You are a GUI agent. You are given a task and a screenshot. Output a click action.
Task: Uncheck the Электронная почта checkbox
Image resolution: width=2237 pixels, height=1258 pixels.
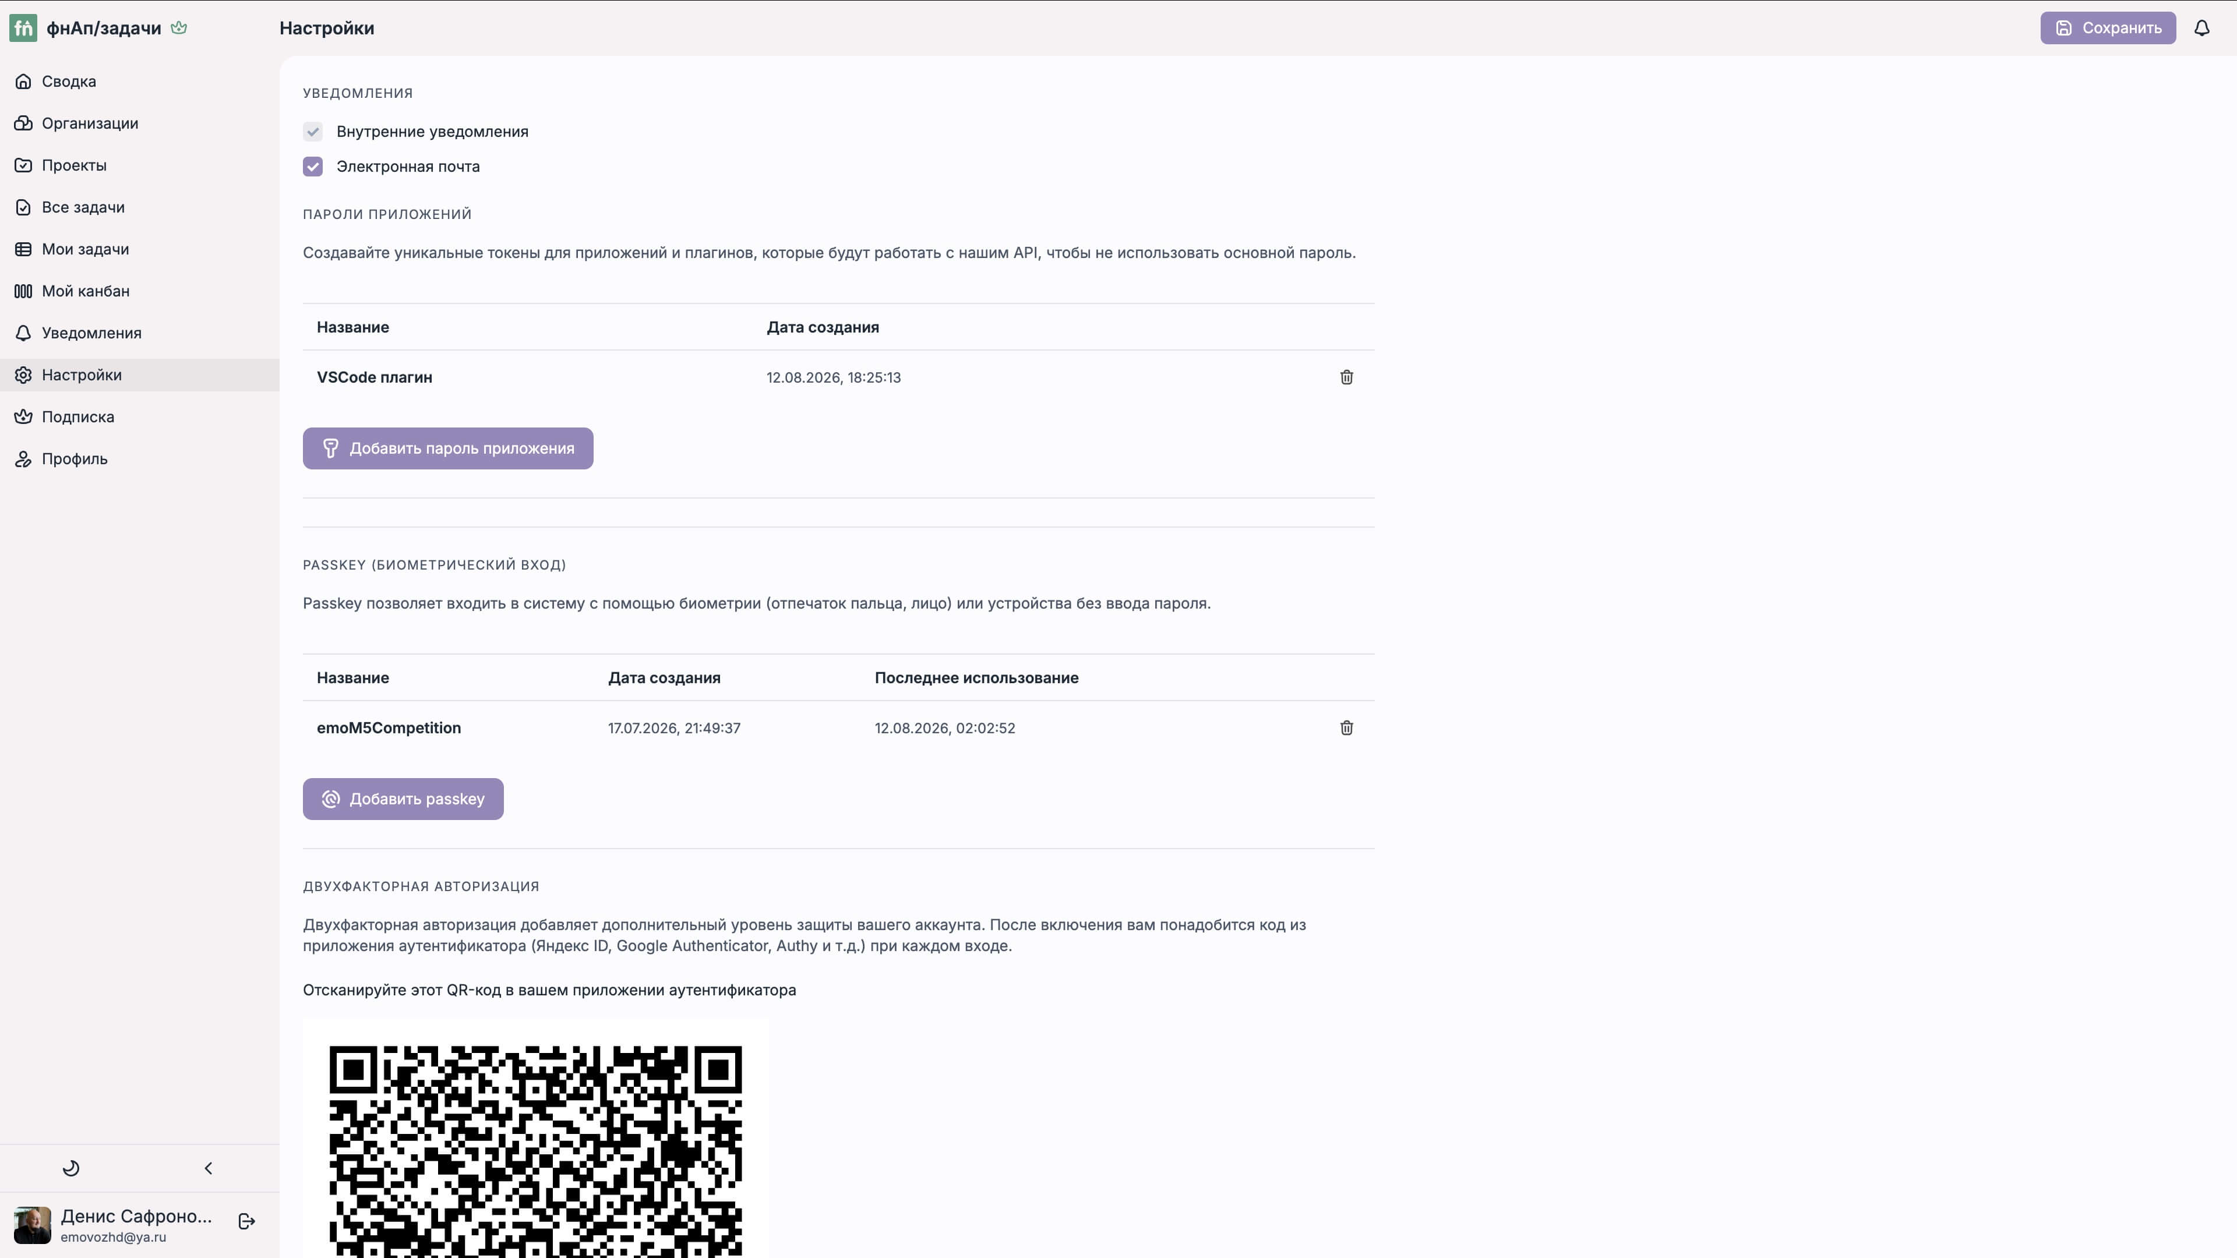313,167
